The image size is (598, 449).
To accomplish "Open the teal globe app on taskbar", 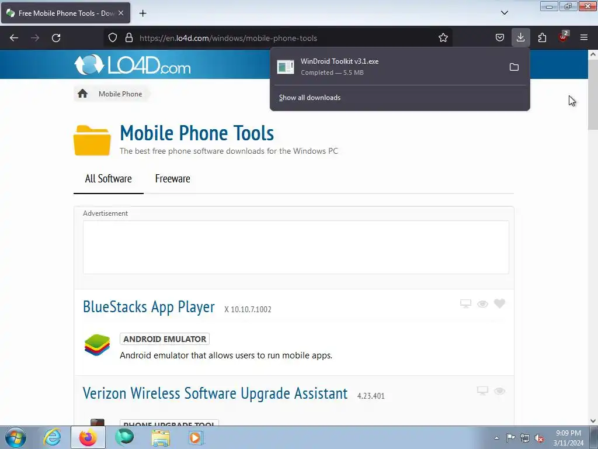I will (x=124, y=437).
